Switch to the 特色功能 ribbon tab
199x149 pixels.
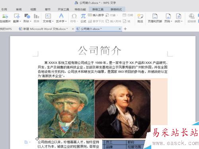(80, 10)
